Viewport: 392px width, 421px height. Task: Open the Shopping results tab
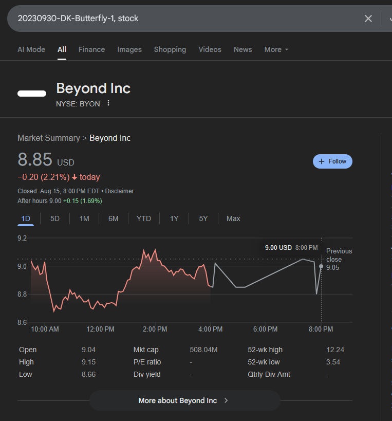click(170, 49)
